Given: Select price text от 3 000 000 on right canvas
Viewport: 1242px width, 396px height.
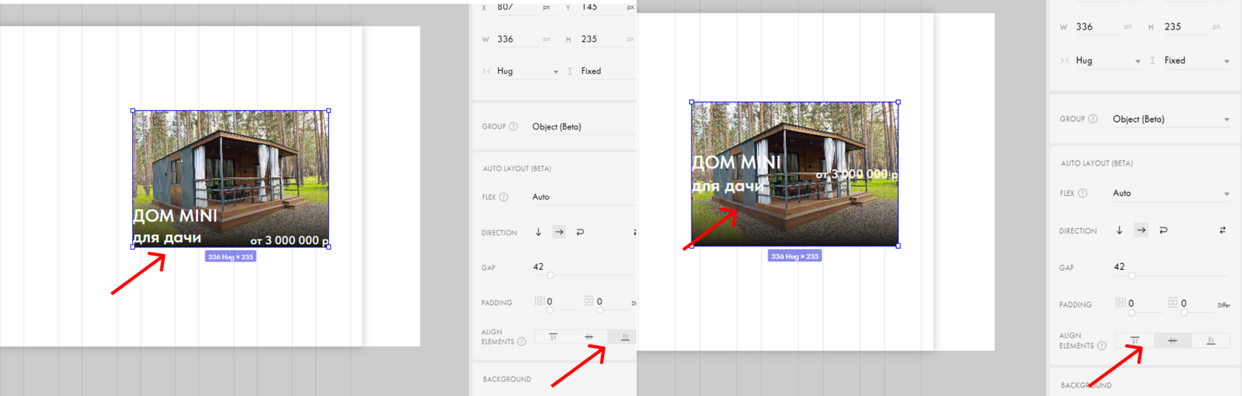Looking at the screenshot, I should tap(857, 174).
